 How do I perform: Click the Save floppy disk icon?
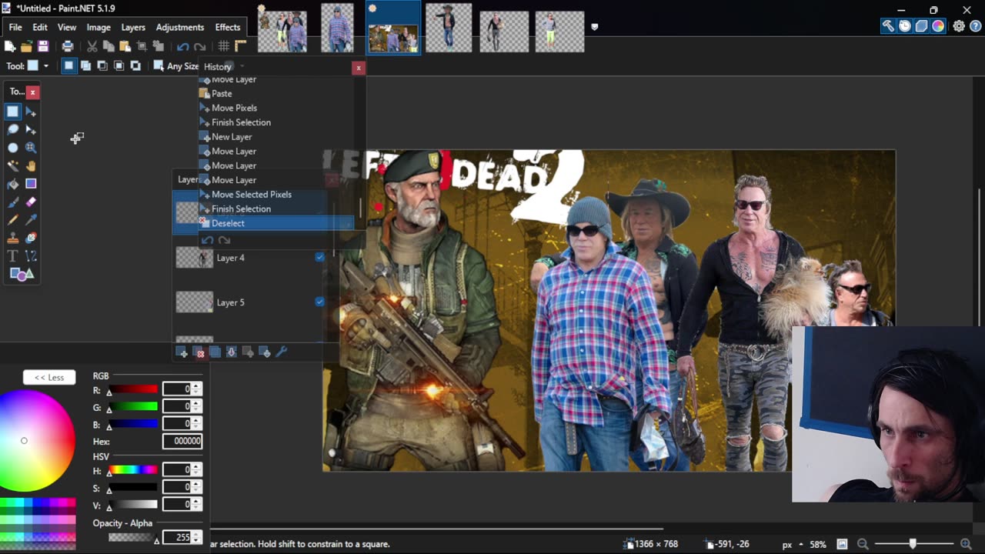pyautogui.click(x=43, y=47)
